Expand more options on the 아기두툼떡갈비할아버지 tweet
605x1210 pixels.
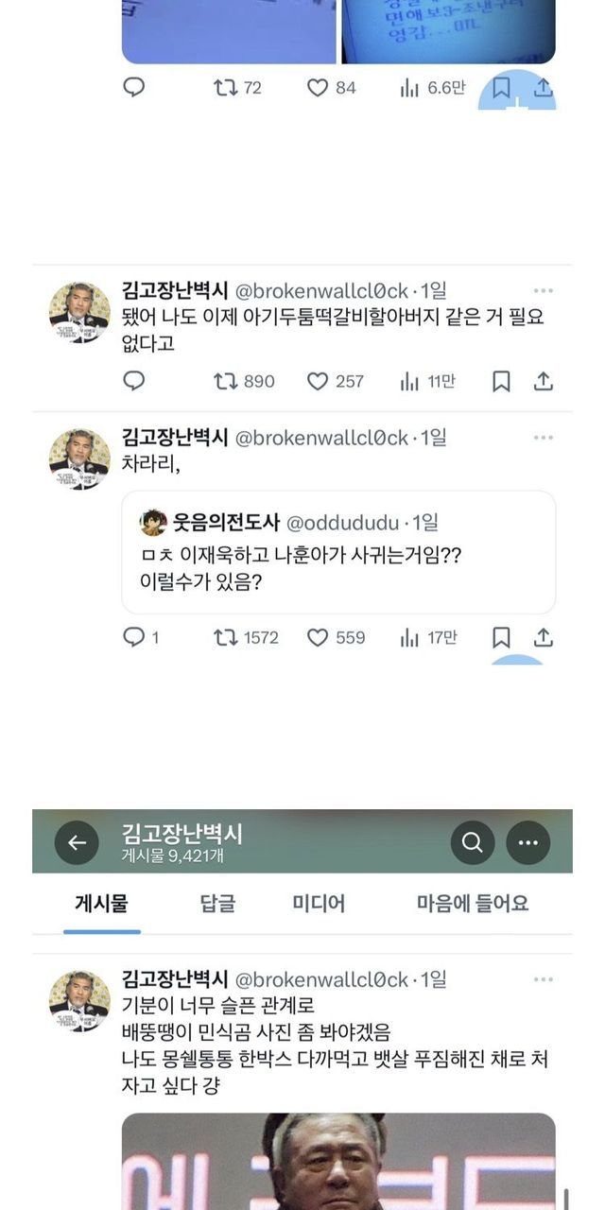(x=543, y=290)
